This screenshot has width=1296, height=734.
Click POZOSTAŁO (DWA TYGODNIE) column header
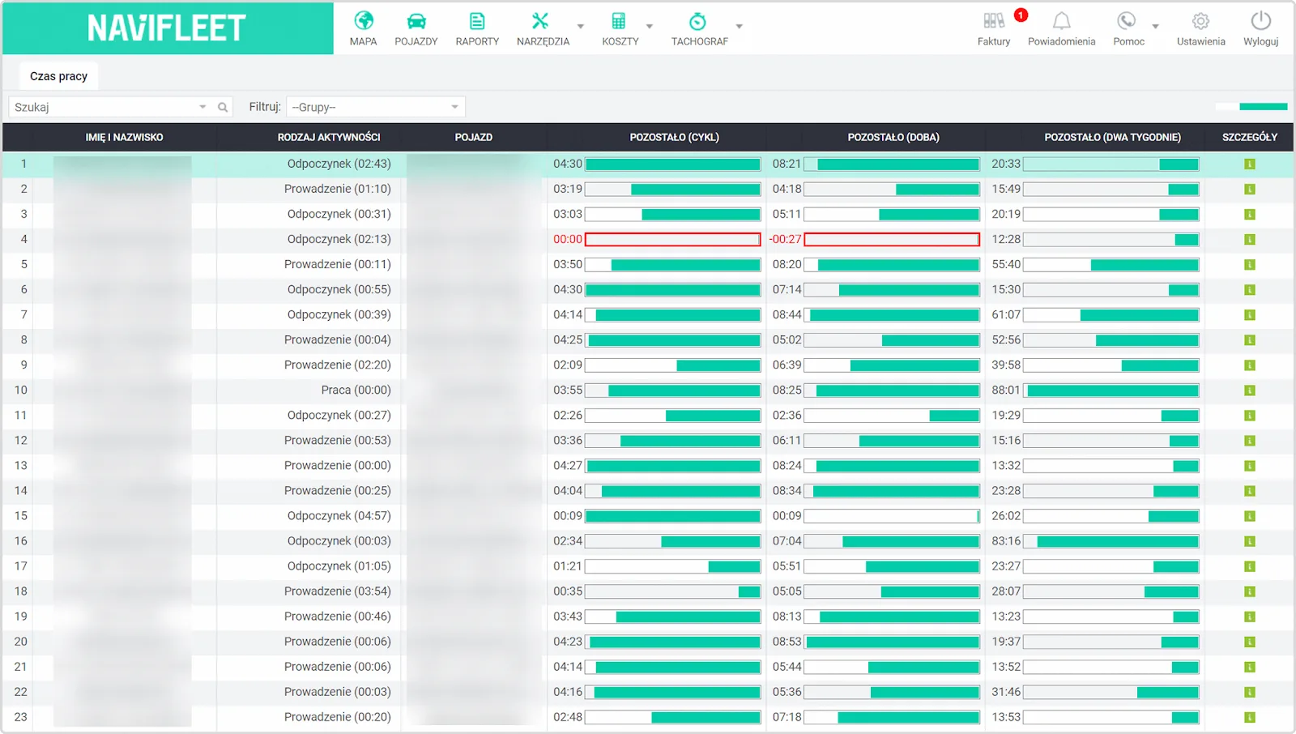pos(1112,137)
